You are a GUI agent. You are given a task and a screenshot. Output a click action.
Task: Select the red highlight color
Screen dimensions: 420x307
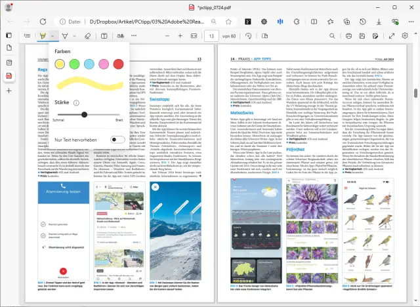(x=118, y=64)
